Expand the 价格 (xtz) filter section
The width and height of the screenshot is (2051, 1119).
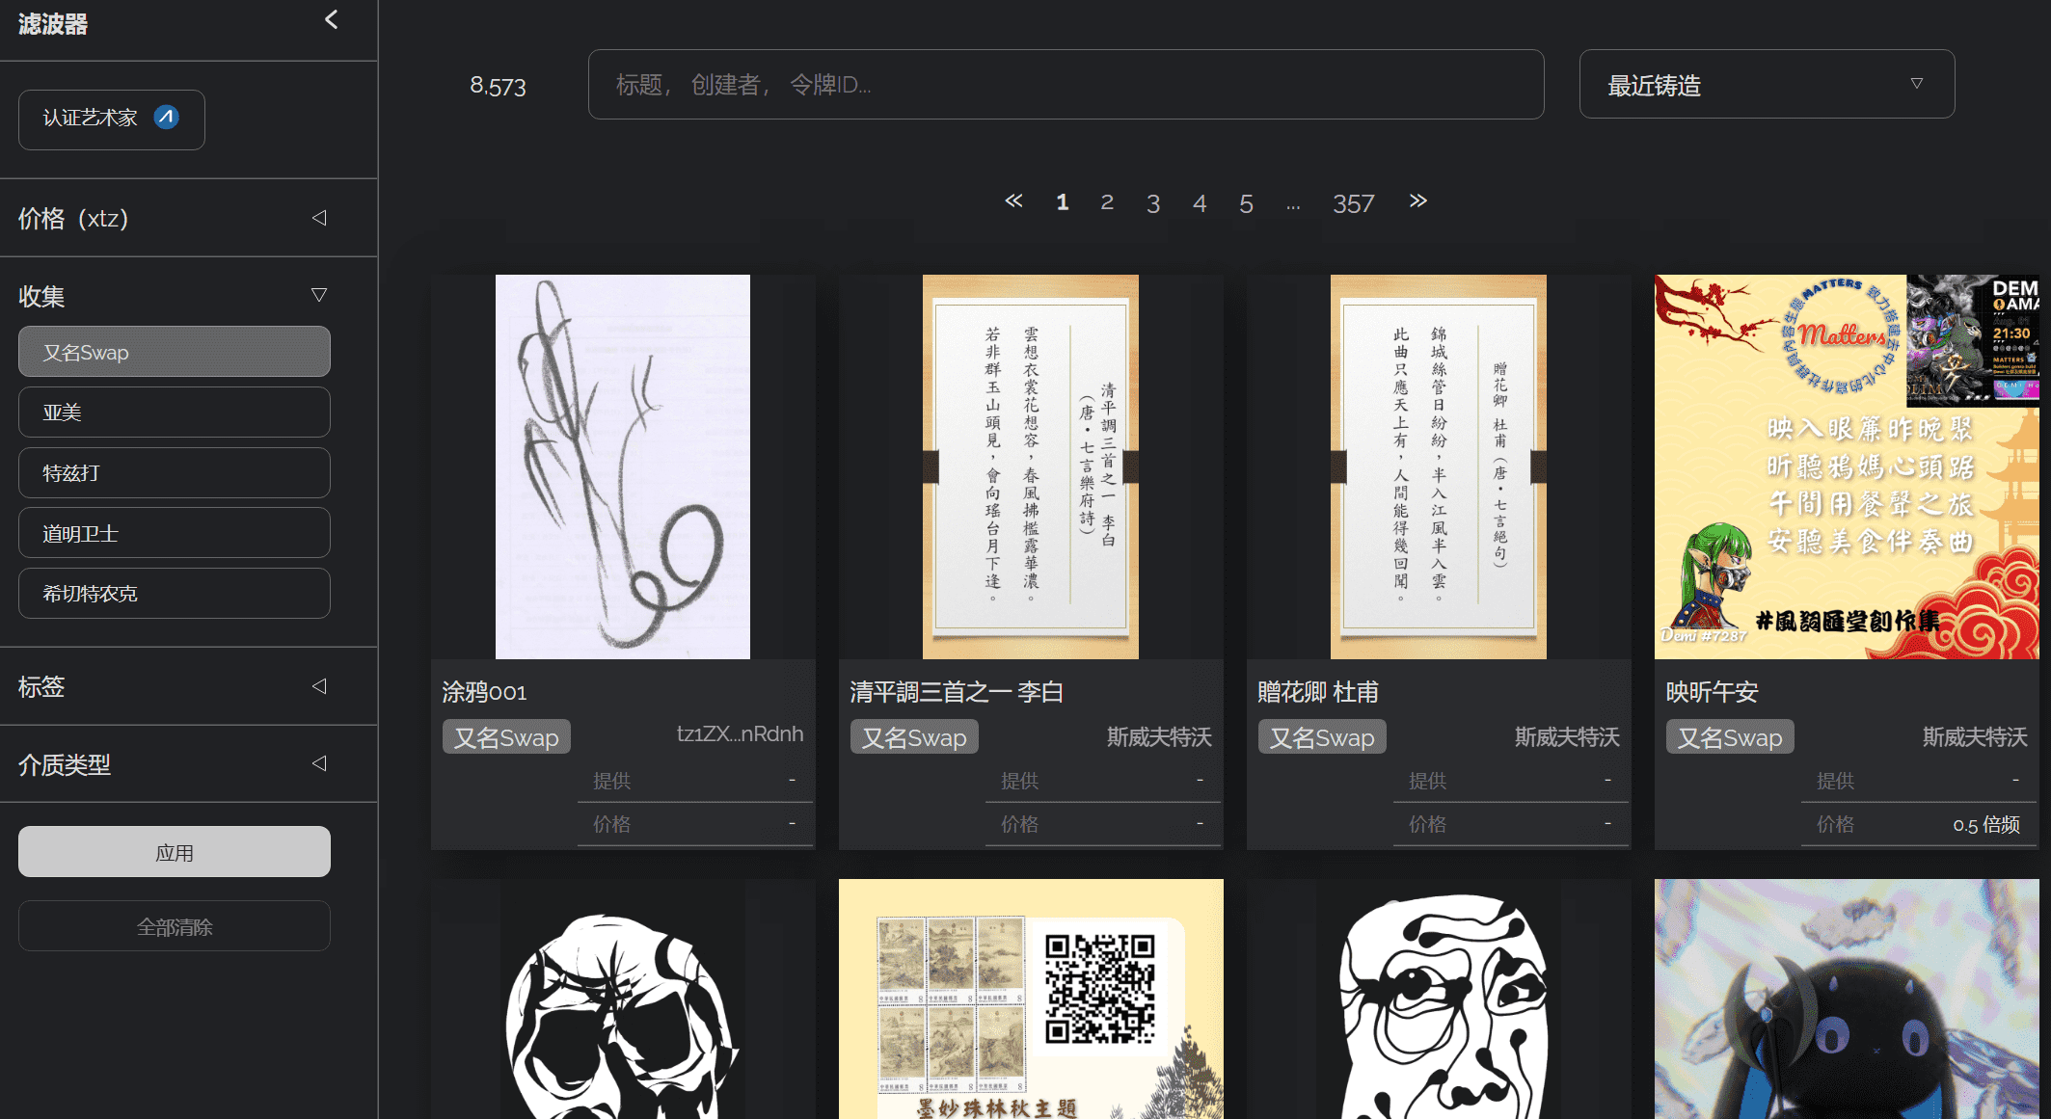(319, 218)
